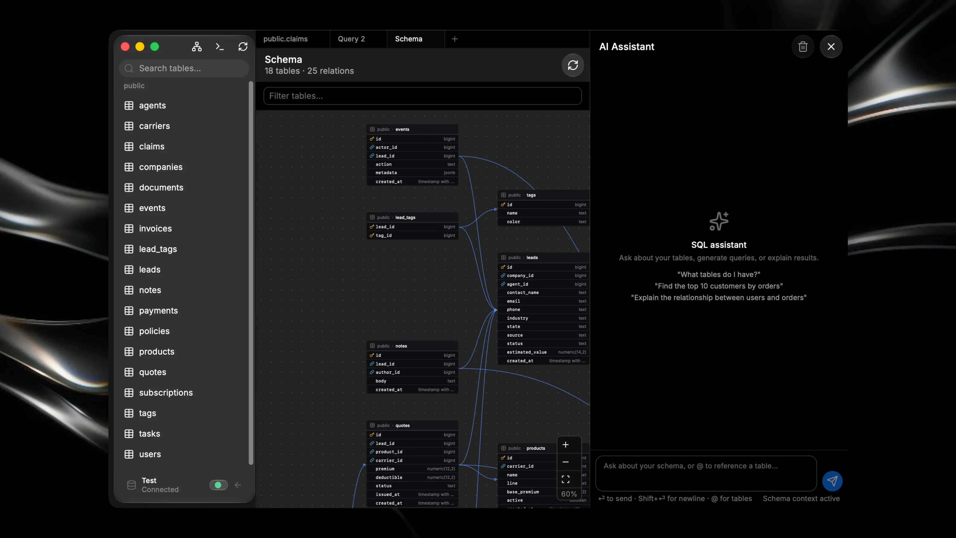Select the leads table node header in diagram
956x538 pixels.
tap(543, 257)
